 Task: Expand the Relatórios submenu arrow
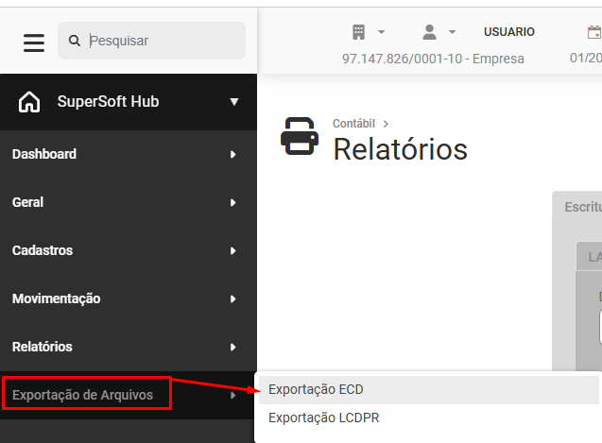(233, 347)
